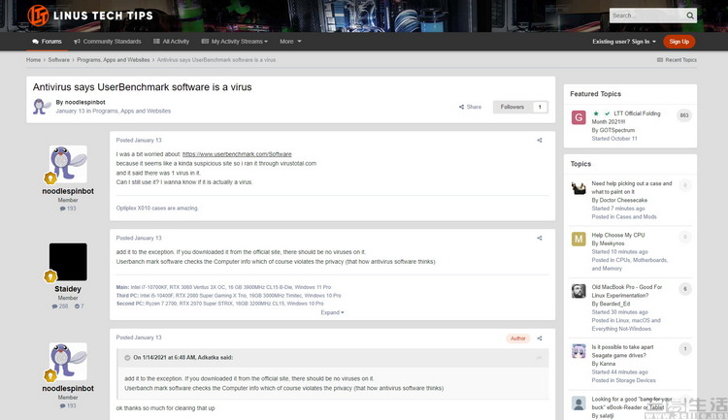Image resolution: width=728 pixels, height=420 pixels.
Task: Open Linux, macOS and Everything Not-Windows link
Action: pyautogui.click(x=626, y=325)
